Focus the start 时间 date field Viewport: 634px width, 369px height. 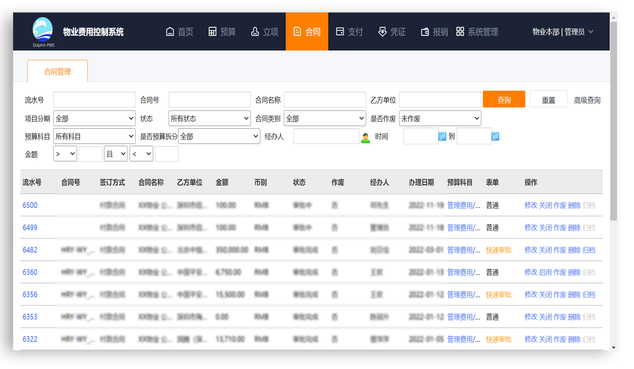click(421, 137)
